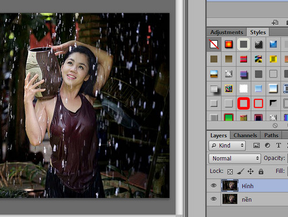This screenshot has height=217, width=288.
Task: Click the Fill label
Action: [x=280, y=171]
